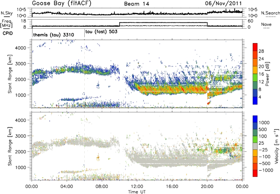Viewport: 280px width, 194px height.
Task: Click the gray velocity band near 16:00
Action: [x=172, y=161]
